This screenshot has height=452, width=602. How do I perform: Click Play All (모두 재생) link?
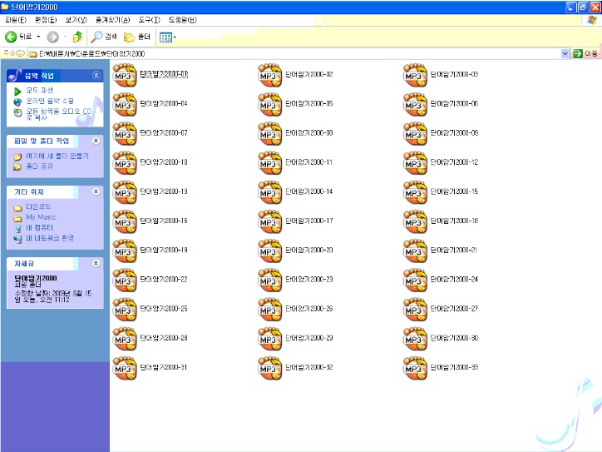pyautogui.click(x=39, y=91)
